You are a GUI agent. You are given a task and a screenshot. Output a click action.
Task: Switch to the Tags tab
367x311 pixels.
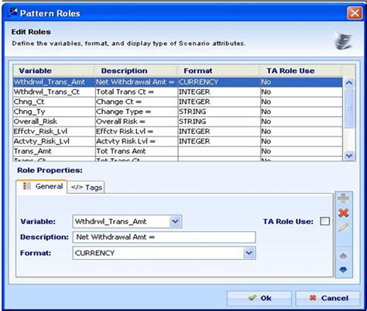pos(86,187)
